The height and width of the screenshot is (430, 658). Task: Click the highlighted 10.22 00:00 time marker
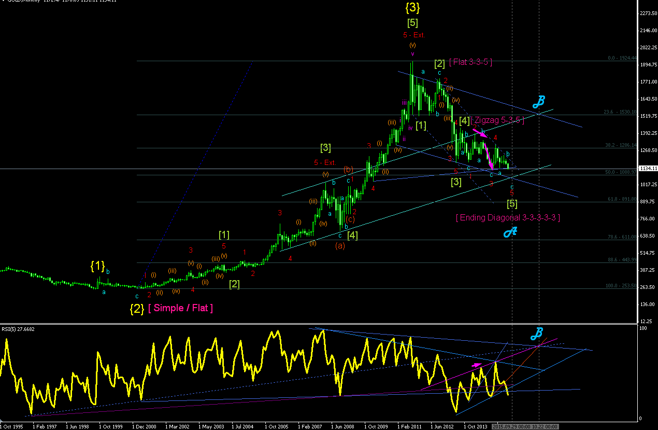click(x=544, y=426)
